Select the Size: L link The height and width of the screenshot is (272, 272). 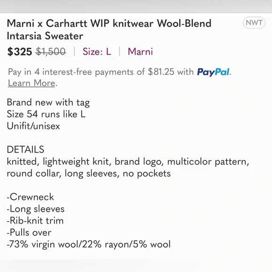point(97,52)
